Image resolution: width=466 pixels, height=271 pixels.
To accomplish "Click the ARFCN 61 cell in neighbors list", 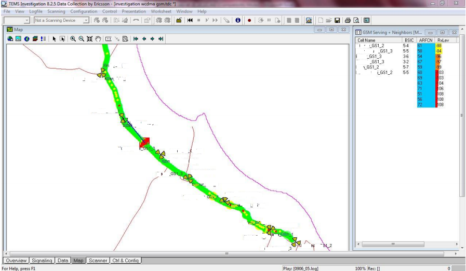I will (425, 46).
